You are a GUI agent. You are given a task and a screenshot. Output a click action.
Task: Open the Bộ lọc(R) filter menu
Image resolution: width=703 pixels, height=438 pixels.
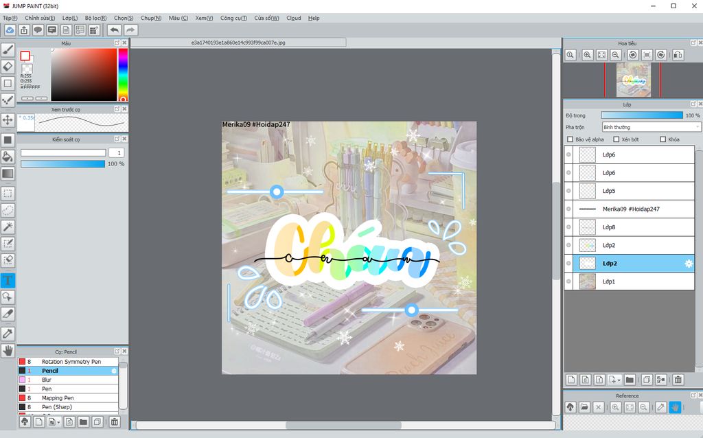coord(96,18)
